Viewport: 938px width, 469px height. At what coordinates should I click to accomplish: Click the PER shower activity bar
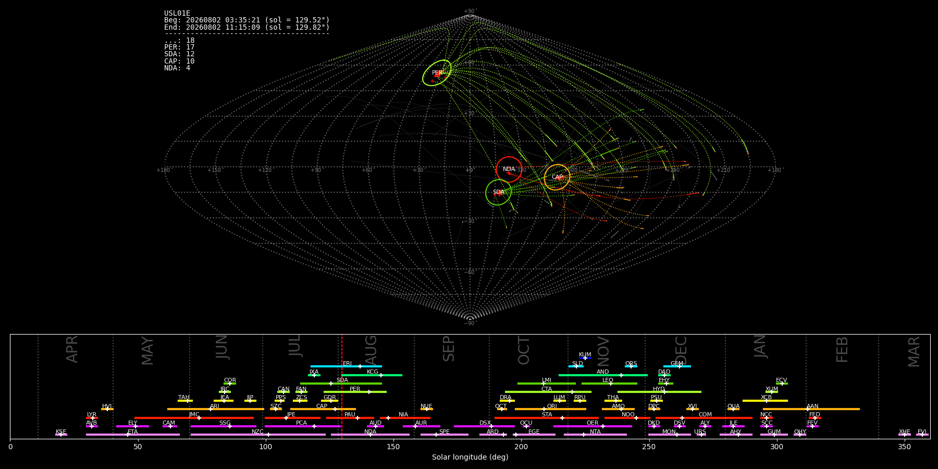tap(355, 392)
